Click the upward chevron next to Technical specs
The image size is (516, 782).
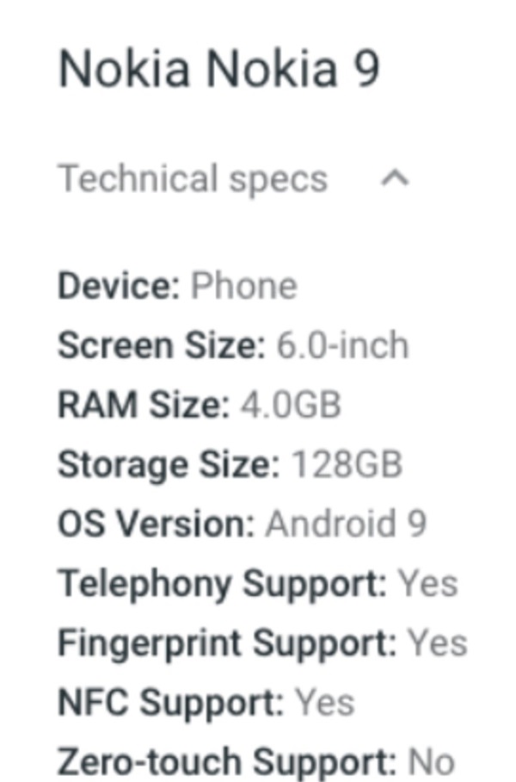pyautogui.click(x=395, y=178)
